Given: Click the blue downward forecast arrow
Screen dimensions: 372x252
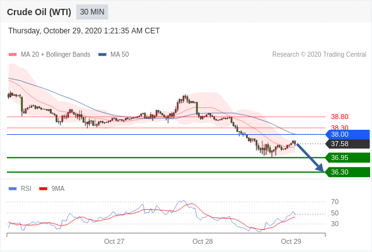Looking at the screenshot, I should click(x=310, y=157).
